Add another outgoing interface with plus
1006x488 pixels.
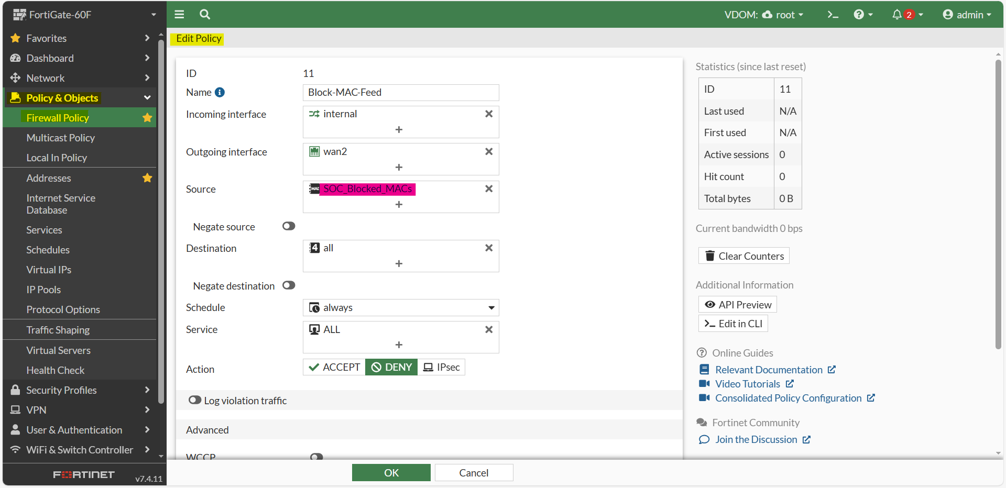coord(399,167)
